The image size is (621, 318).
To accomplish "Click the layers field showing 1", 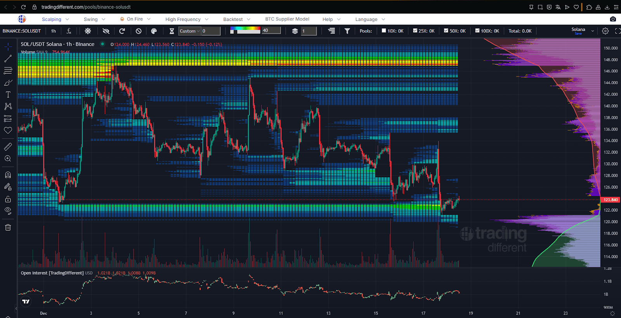I will pos(309,31).
